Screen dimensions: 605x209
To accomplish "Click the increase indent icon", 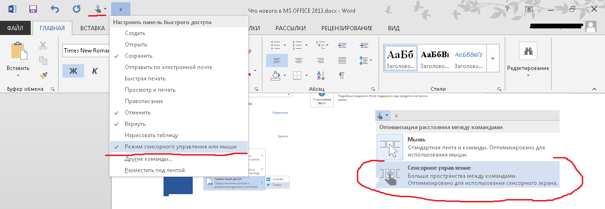I will tap(363, 45).
